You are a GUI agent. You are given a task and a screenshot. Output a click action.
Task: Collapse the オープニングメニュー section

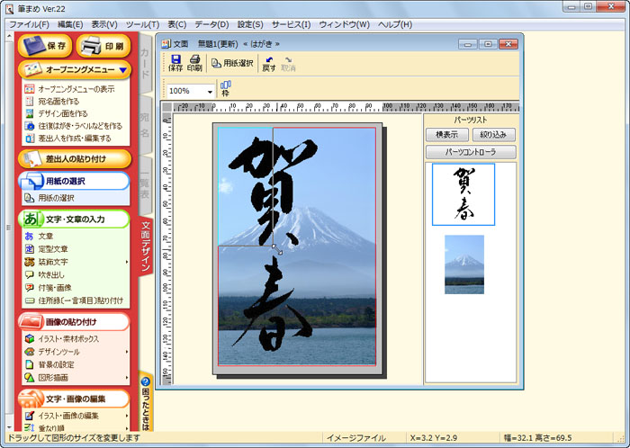point(123,69)
